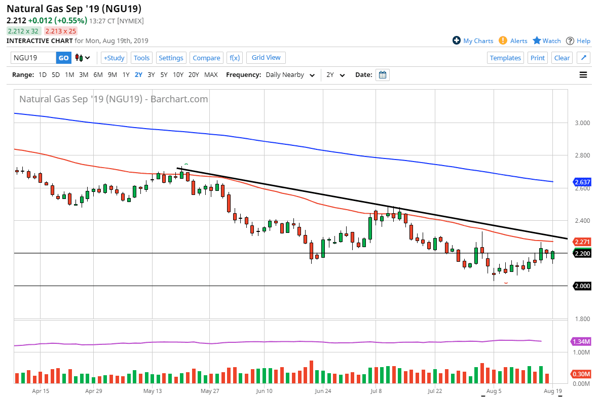Click the date calendar picker icon
Viewport: 599px width, 397px height.
(383, 75)
